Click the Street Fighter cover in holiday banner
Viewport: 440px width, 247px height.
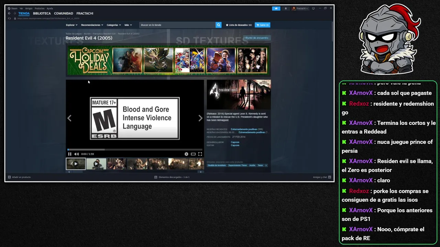click(x=221, y=60)
